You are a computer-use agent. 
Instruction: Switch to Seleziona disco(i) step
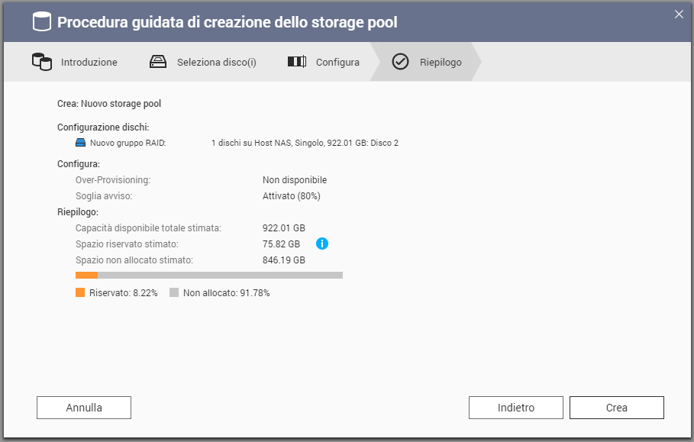pyautogui.click(x=216, y=63)
